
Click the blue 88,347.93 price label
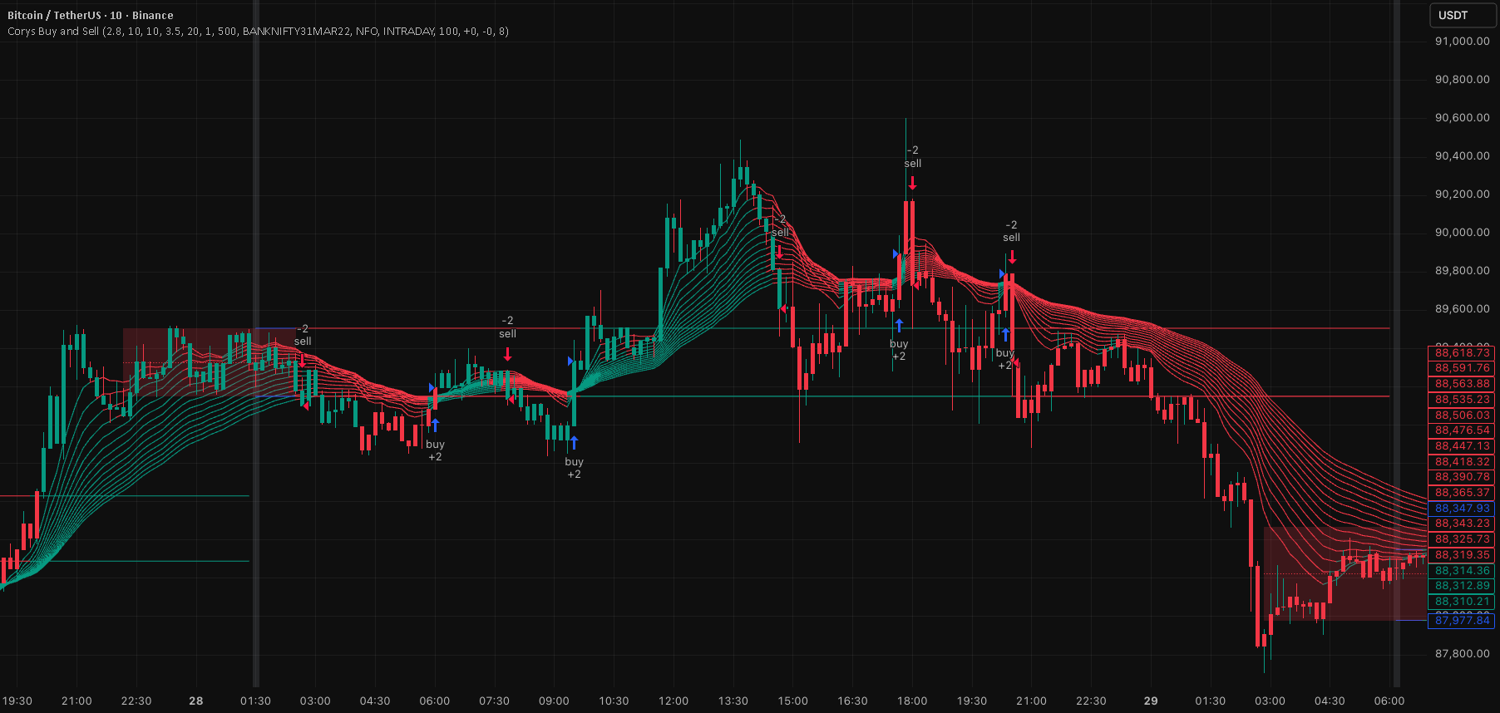click(x=1461, y=508)
